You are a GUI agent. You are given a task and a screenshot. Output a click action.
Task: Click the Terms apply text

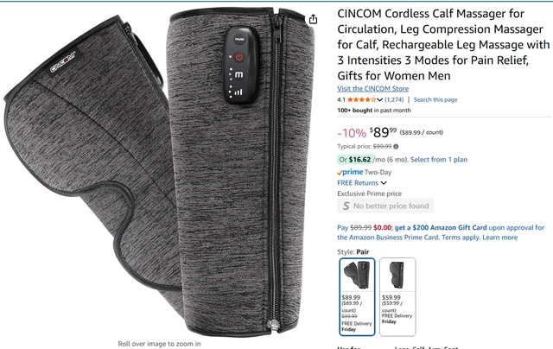(x=461, y=238)
